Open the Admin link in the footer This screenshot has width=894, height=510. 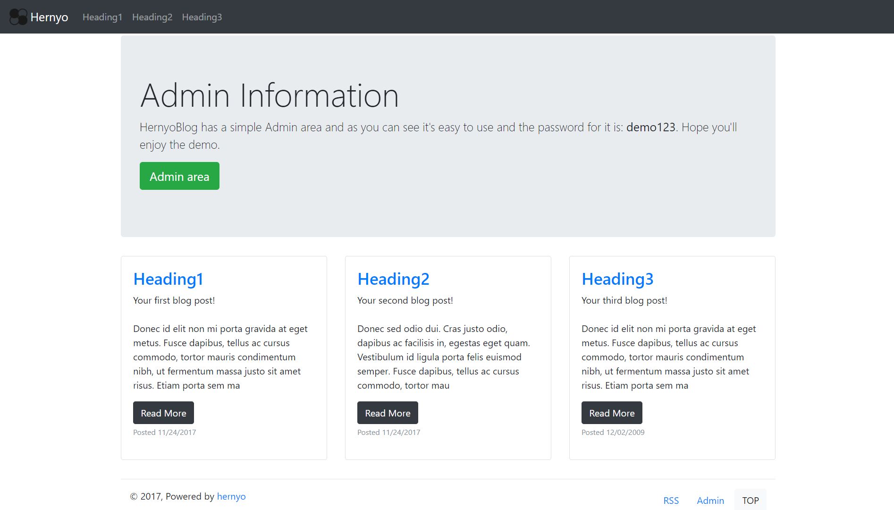710,501
